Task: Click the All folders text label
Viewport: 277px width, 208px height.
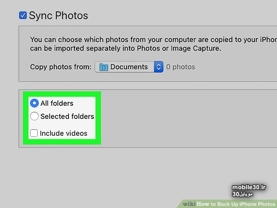Action: point(57,103)
